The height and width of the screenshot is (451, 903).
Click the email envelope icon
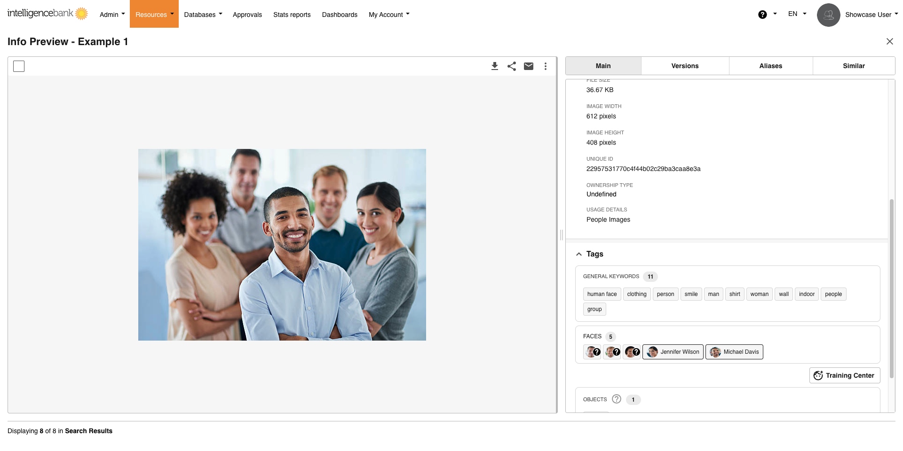[x=529, y=66]
